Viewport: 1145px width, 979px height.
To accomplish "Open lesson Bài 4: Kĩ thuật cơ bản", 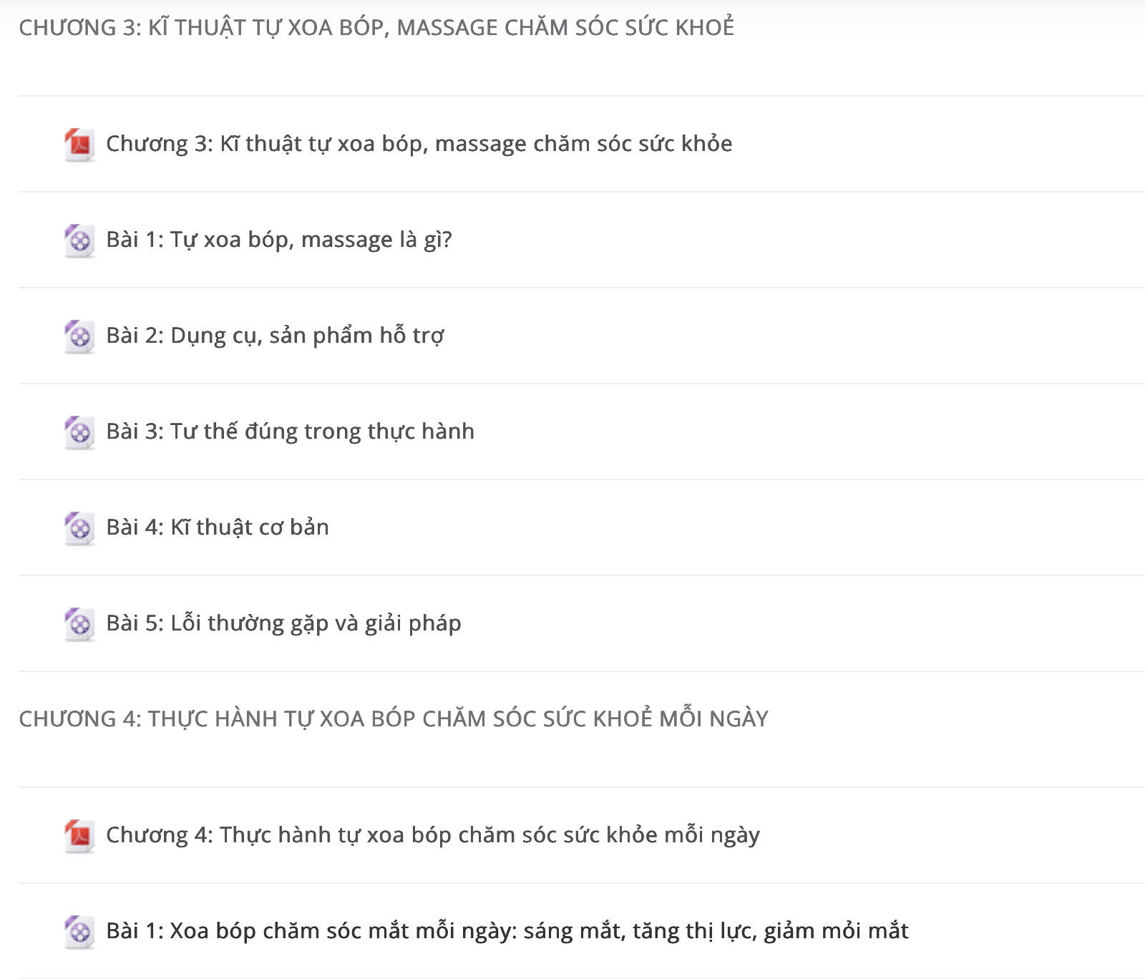I will pyautogui.click(x=218, y=527).
